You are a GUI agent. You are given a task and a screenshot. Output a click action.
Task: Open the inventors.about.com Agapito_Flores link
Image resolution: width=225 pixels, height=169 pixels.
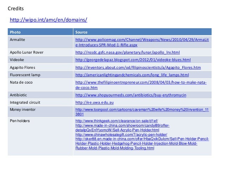138,67
